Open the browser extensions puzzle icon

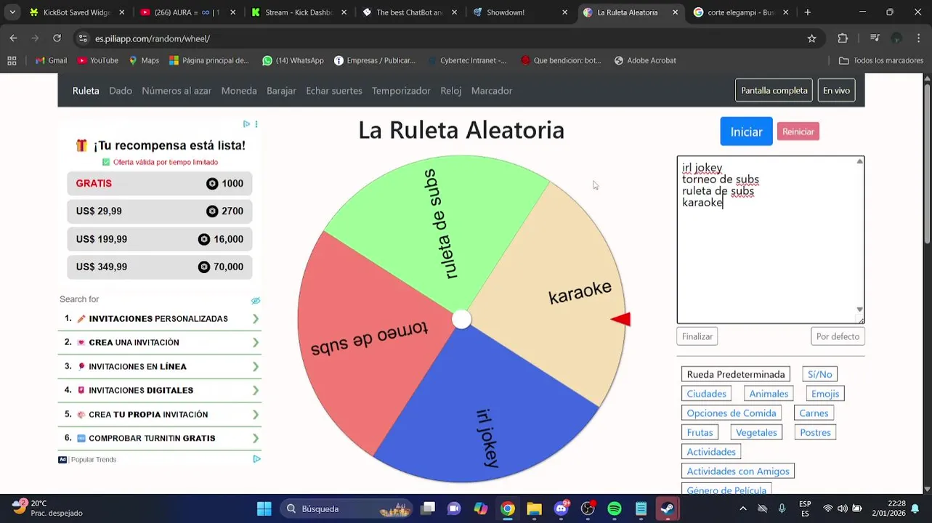pos(843,38)
